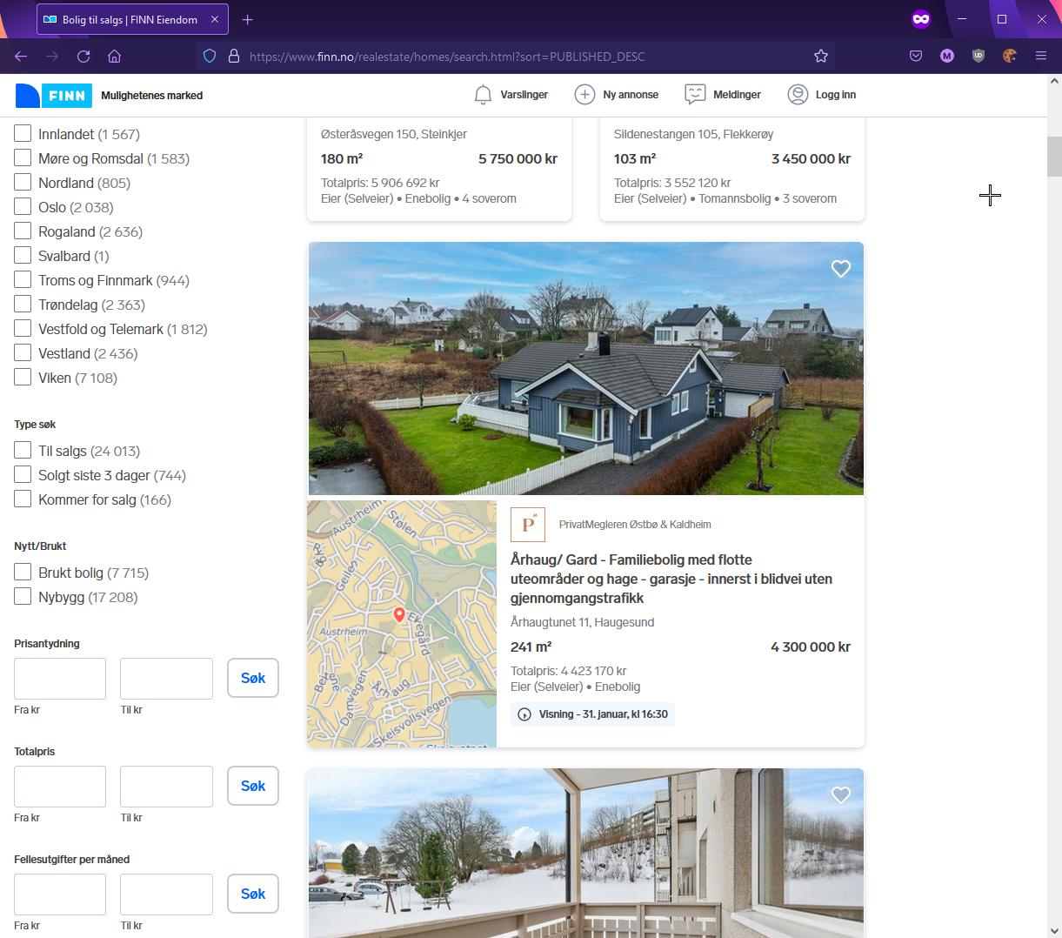Click the FINN logo

54,96
